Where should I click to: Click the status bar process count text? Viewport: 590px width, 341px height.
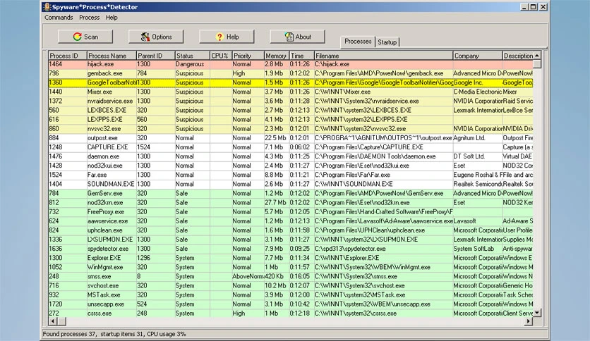click(x=70, y=334)
